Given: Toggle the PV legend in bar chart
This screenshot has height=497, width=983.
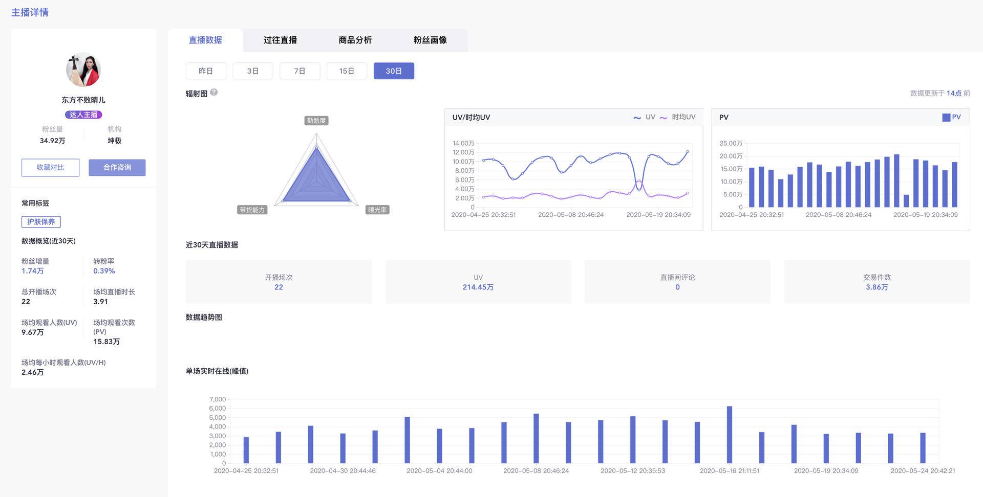Looking at the screenshot, I should click(x=951, y=117).
